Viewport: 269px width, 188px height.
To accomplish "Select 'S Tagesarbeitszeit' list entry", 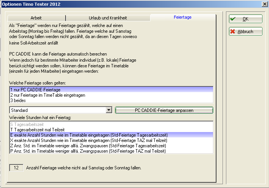I will pyautogui.click(x=111, y=124).
